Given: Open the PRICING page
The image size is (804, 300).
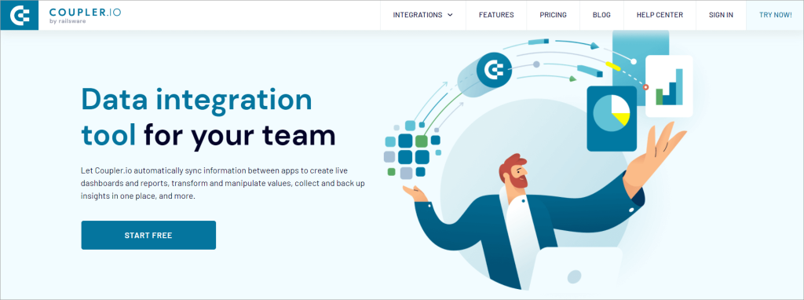Looking at the screenshot, I should pyautogui.click(x=553, y=15).
